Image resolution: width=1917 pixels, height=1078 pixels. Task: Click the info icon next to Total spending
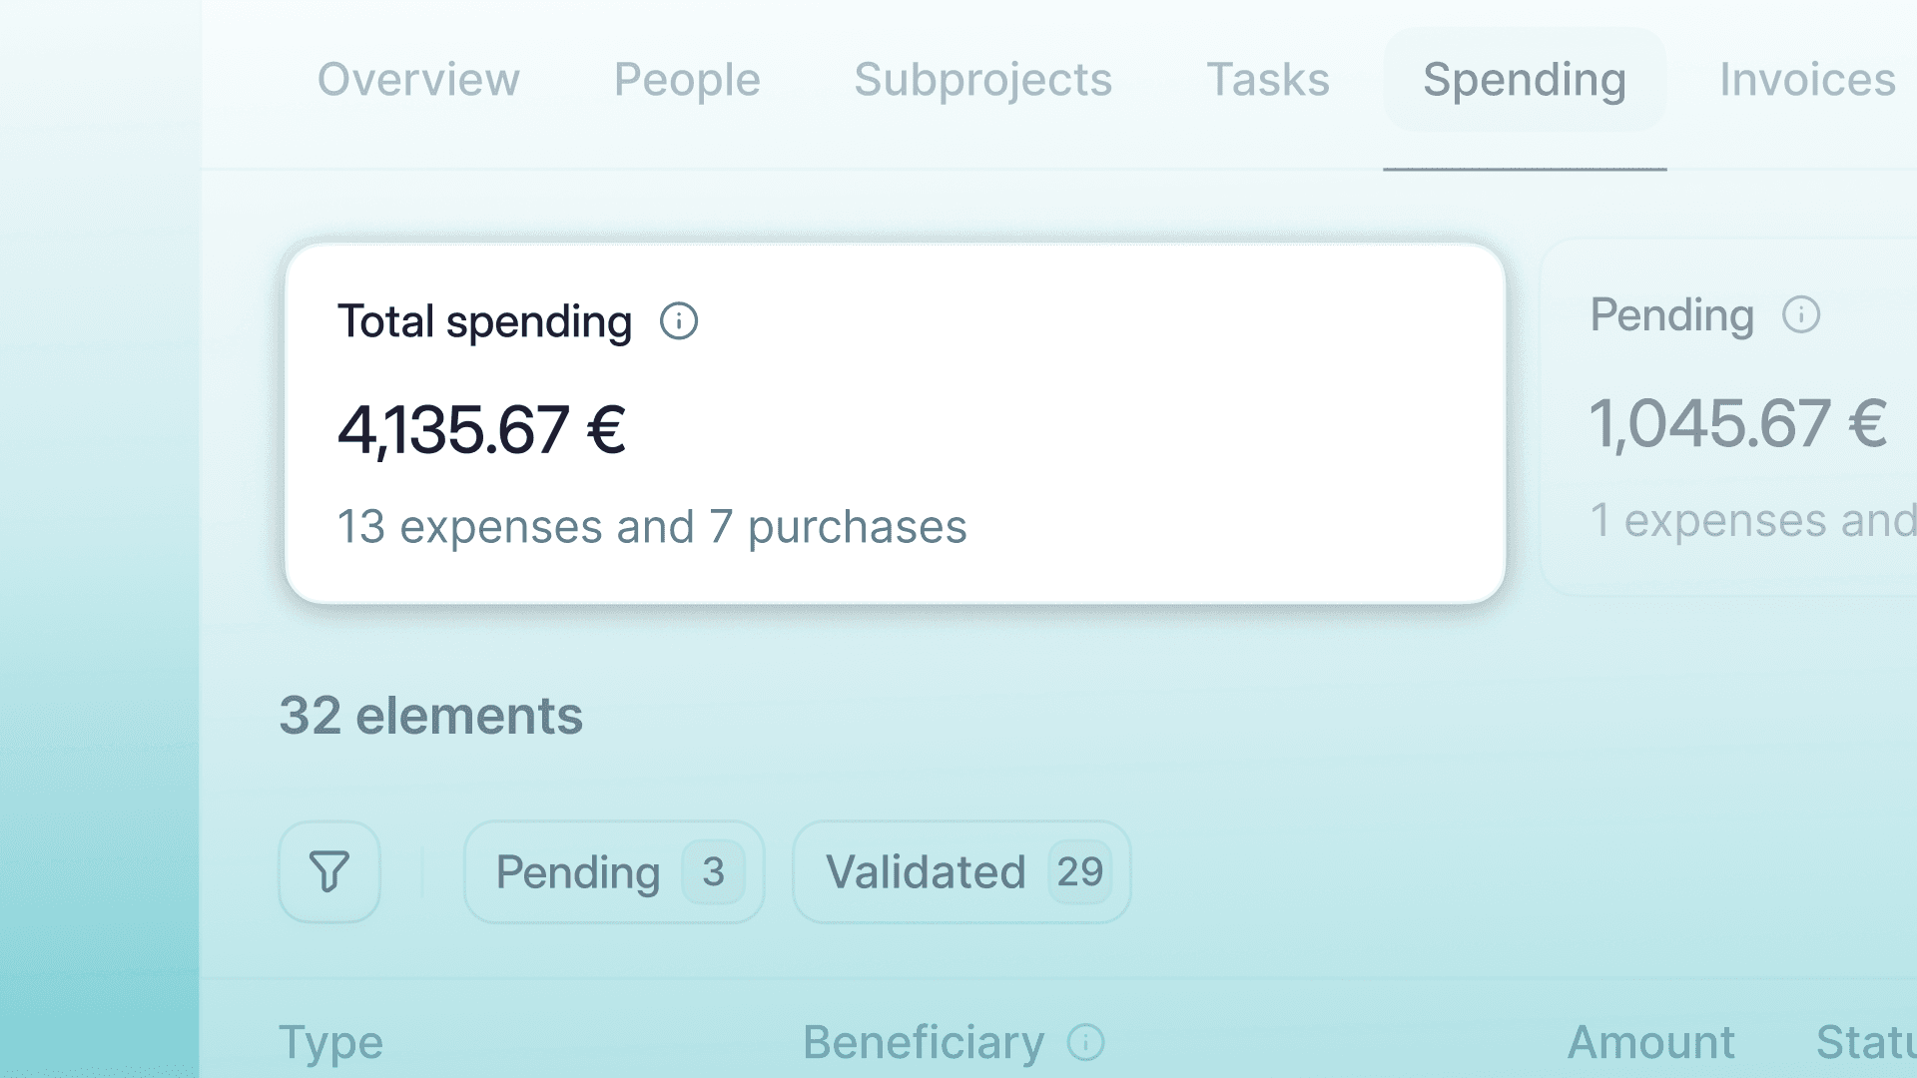click(x=678, y=320)
